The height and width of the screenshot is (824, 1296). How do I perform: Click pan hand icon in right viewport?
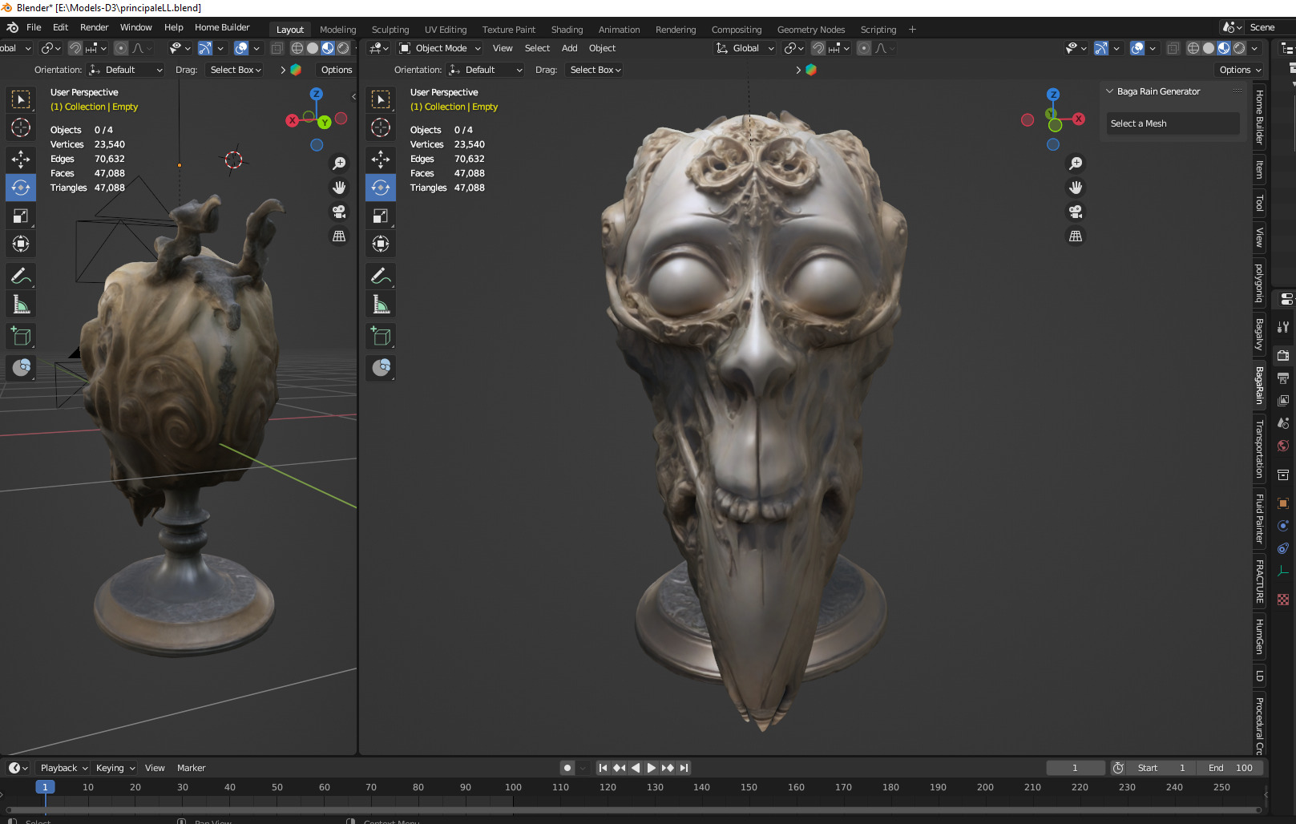[x=1076, y=188]
